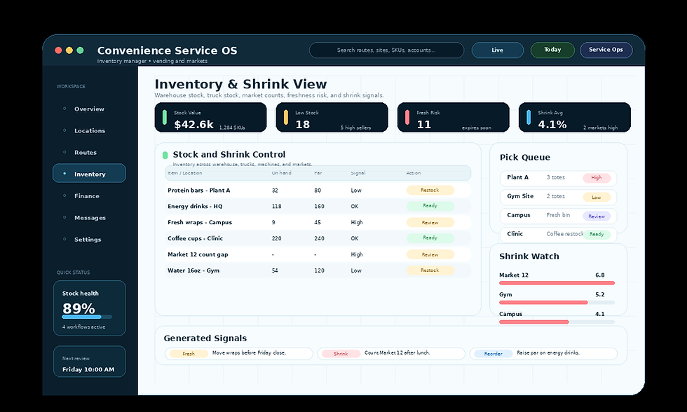The image size is (687, 412).
Task: Click the Convenience Service OS title
Action: [167, 50]
